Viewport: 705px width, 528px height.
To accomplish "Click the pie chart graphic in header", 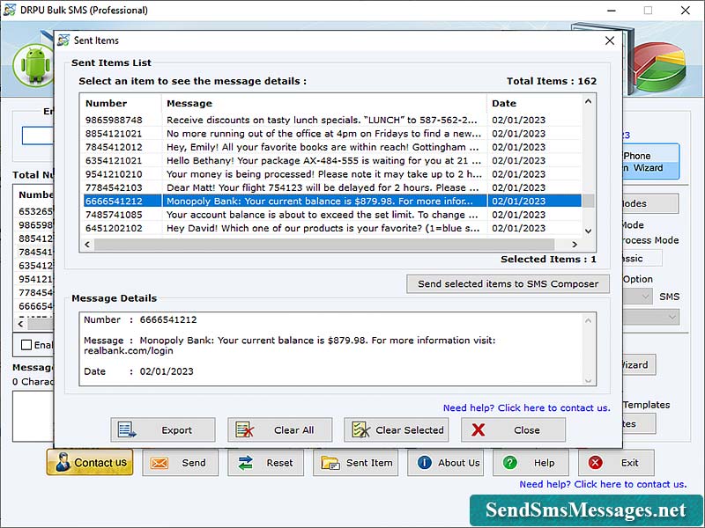I will click(x=660, y=67).
